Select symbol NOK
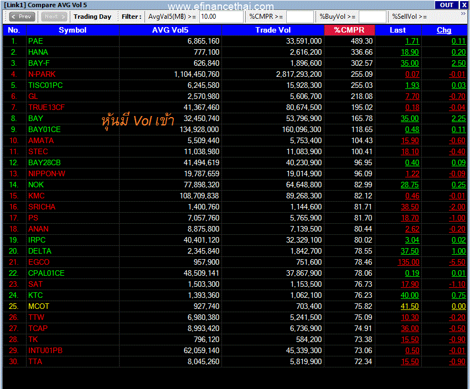This screenshot has height=389, width=470. point(36,185)
